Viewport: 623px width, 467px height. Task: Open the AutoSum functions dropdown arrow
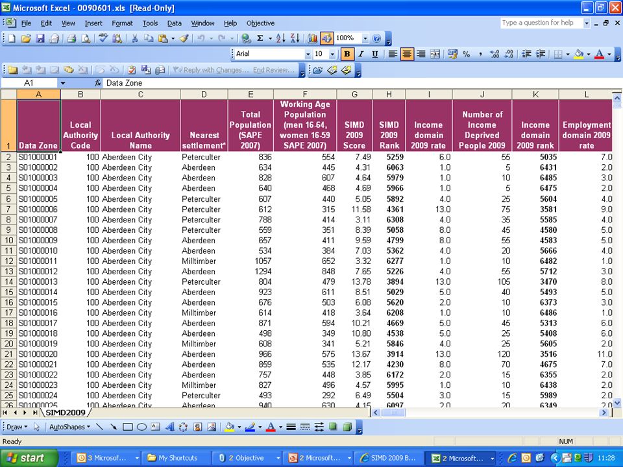click(270, 38)
